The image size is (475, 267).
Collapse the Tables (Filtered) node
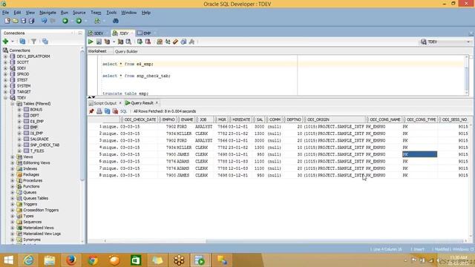[x=13, y=104]
